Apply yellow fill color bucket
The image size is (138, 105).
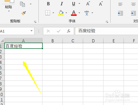61,13
